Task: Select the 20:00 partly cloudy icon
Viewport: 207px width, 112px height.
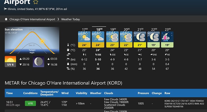Action: [126, 37]
